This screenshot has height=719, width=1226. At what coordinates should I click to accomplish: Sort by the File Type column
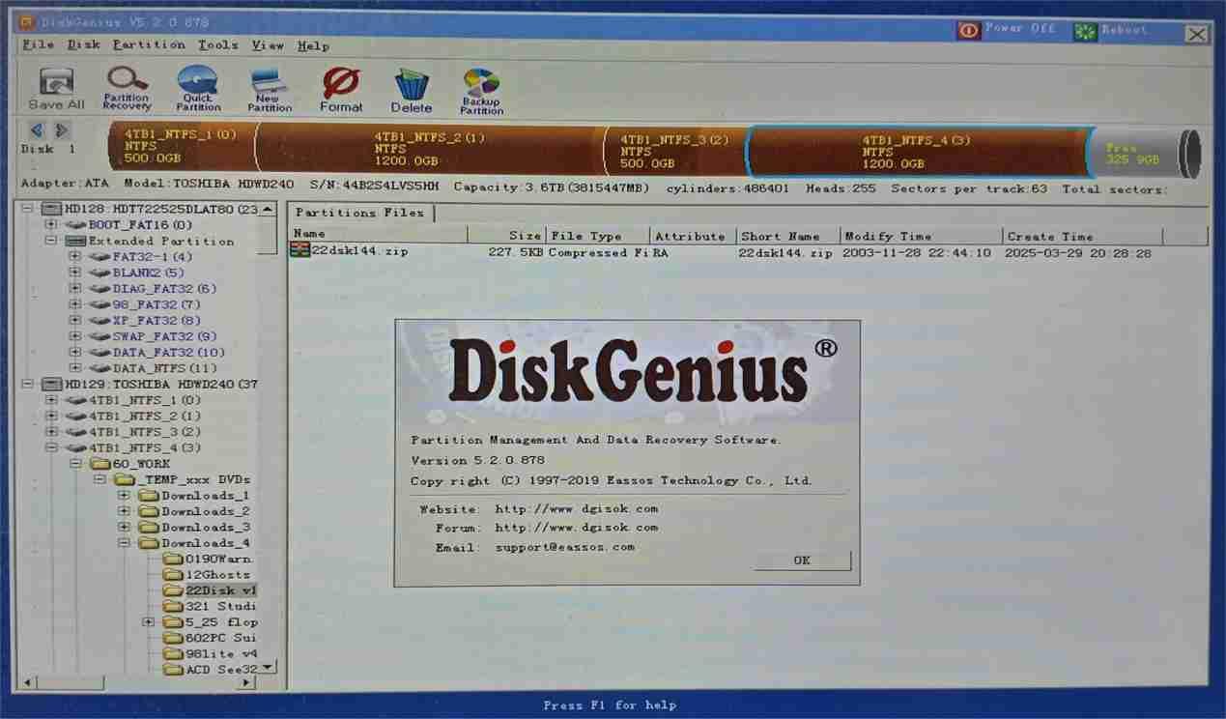coord(598,236)
